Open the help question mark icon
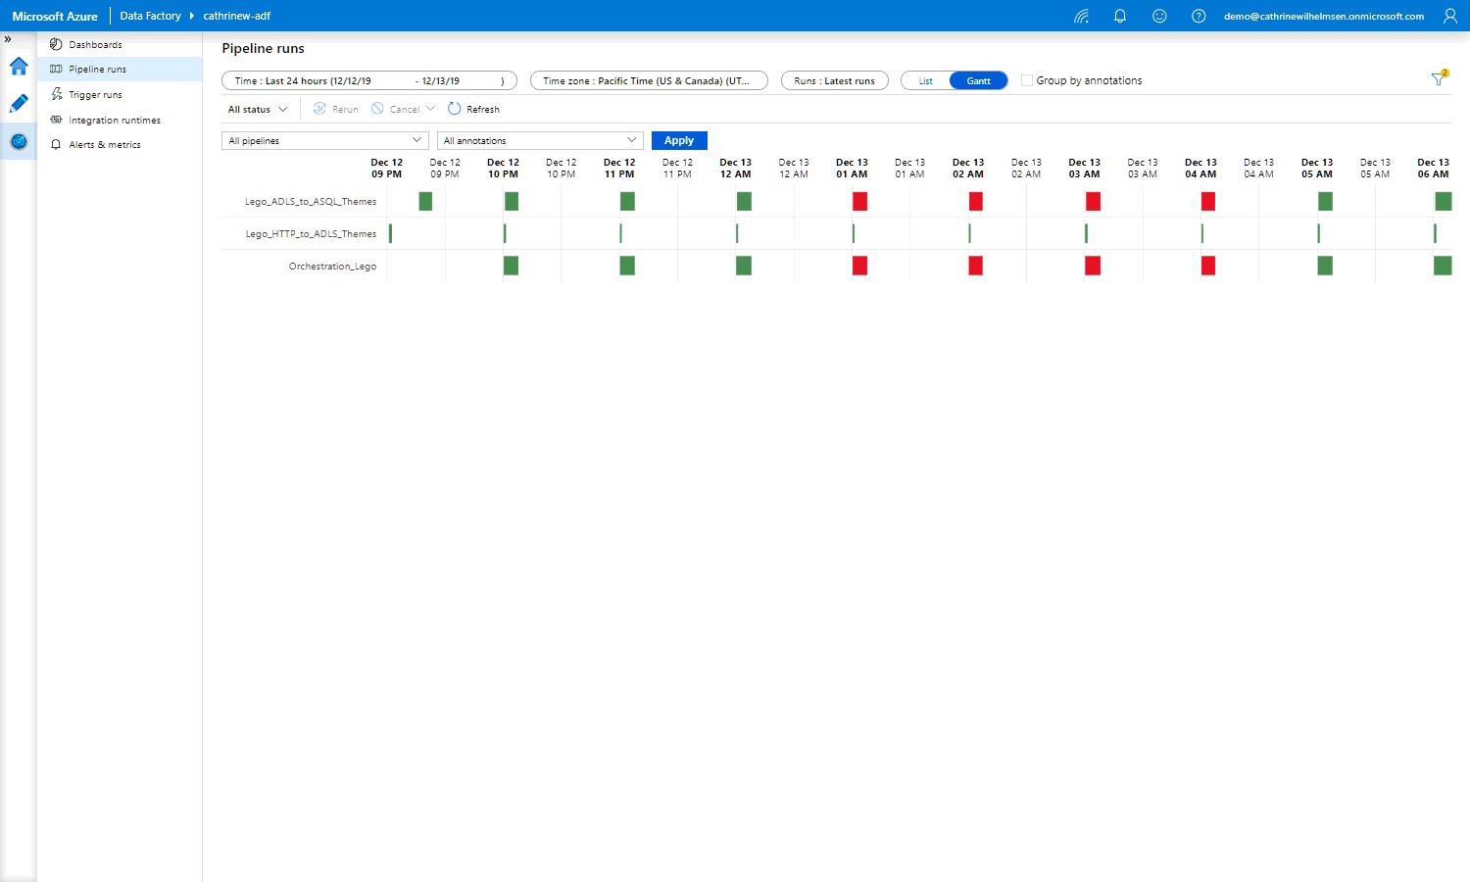This screenshot has width=1470, height=882. point(1199,16)
